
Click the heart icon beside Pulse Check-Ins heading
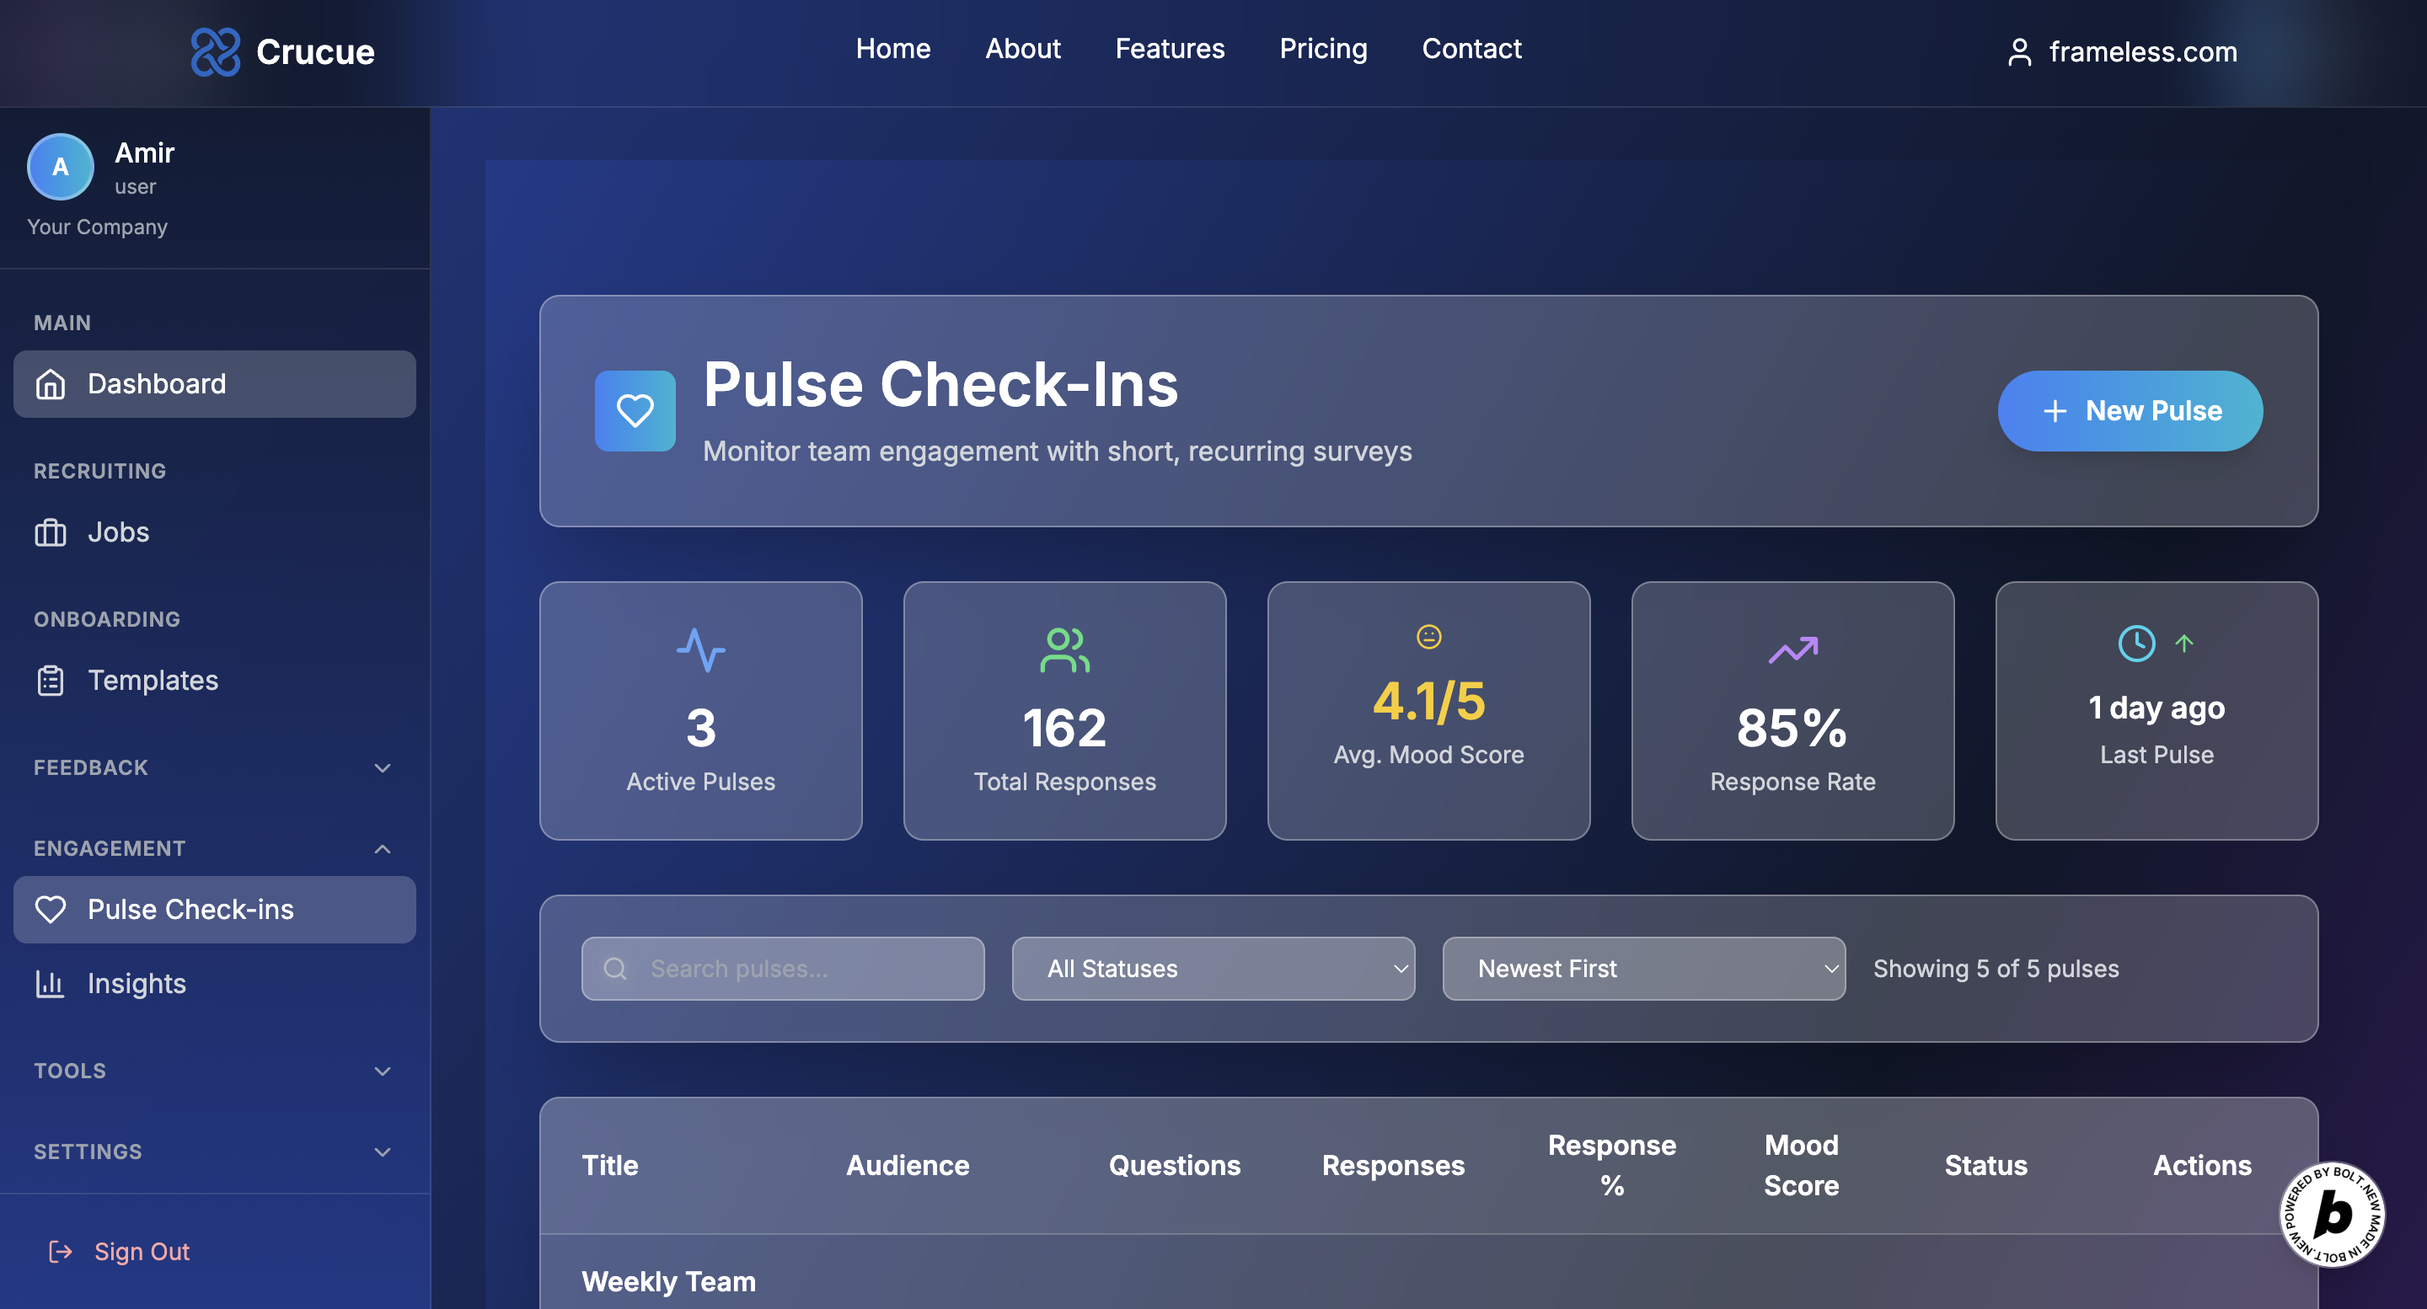pos(634,410)
